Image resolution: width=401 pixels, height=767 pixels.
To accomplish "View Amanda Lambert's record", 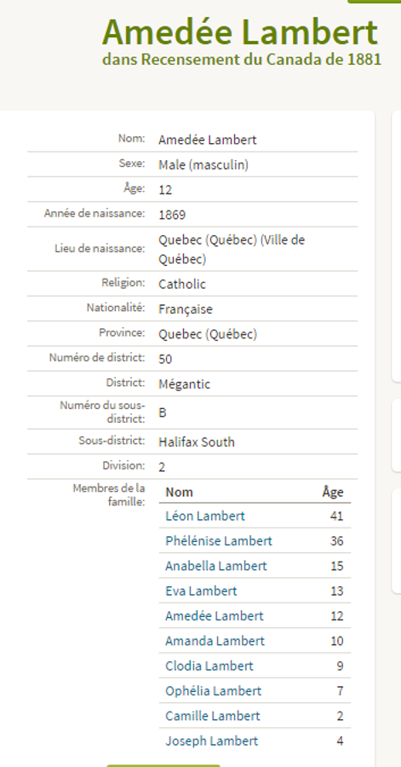I will tap(215, 641).
